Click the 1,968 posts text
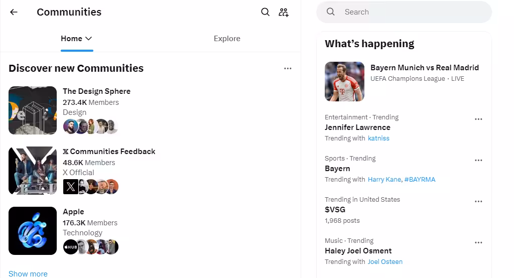 pyautogui.click(x=342, y=221)
